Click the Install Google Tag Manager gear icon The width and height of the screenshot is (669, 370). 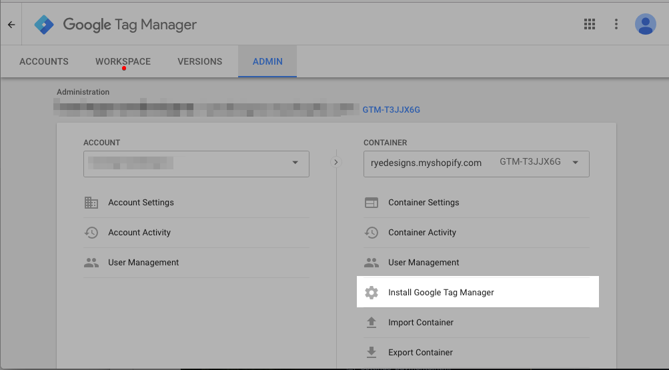(x=372, y=293)
